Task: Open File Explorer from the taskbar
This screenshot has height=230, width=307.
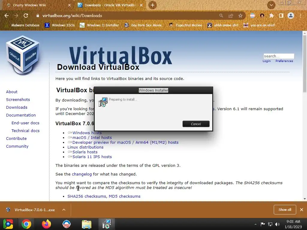Action: (87, 224)
